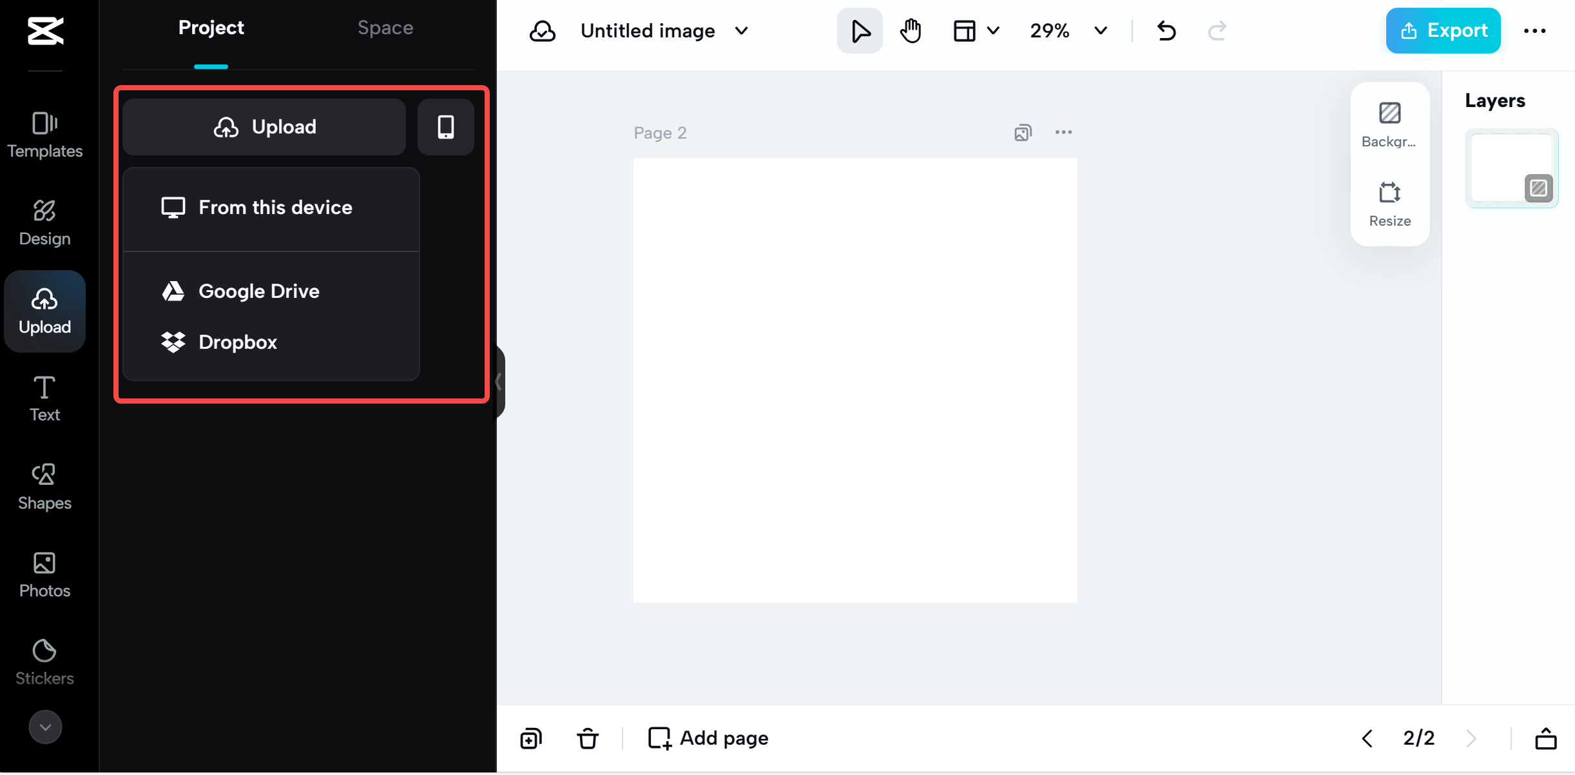Screen dimensions: 1575x775
Task: Collapse the left side panel handle
Action: 499,382
